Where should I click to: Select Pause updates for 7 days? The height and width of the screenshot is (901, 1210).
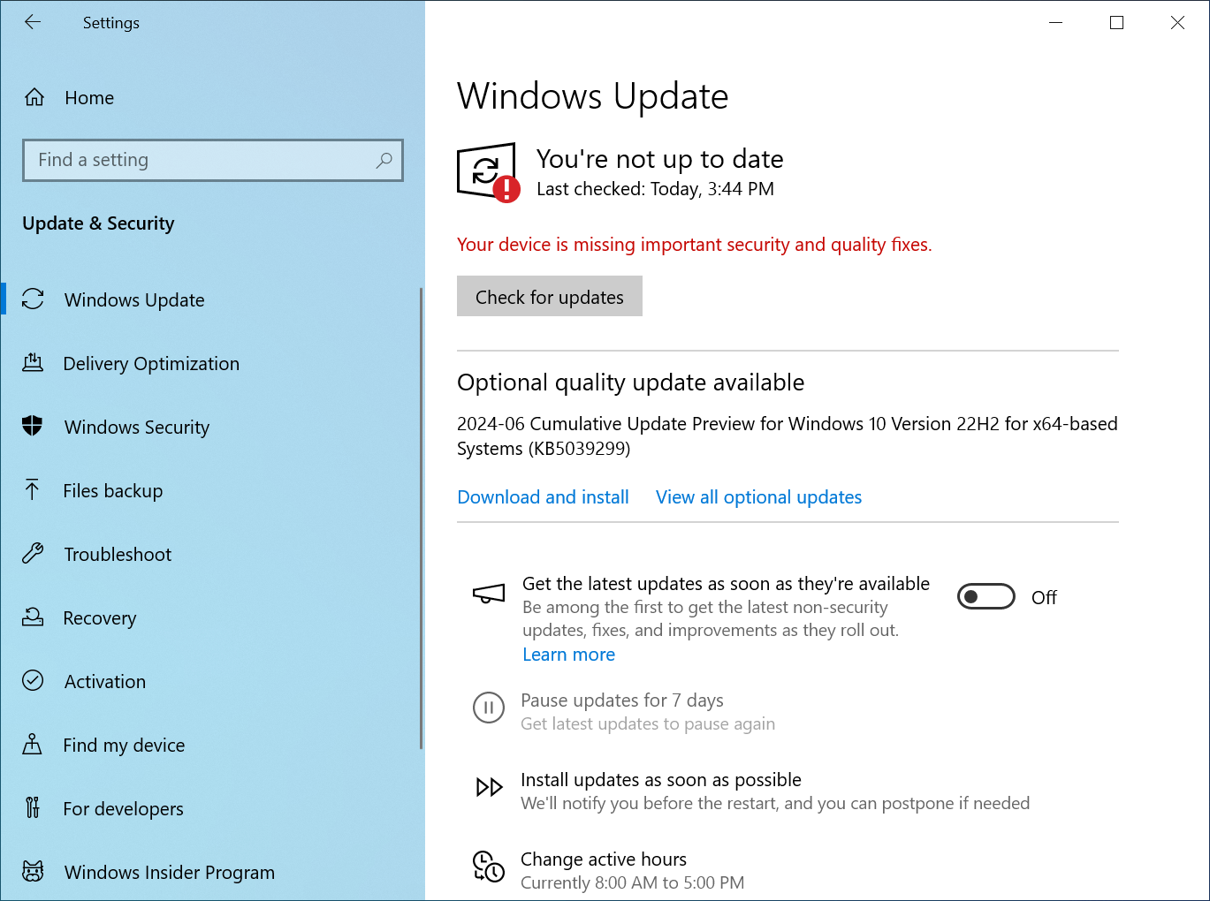click(x=622, y=700)
